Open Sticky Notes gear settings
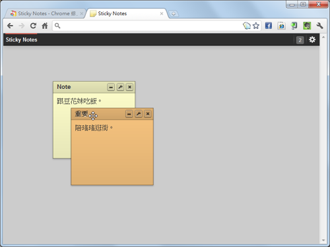This screenshot has width=330, height=247. 312,40
